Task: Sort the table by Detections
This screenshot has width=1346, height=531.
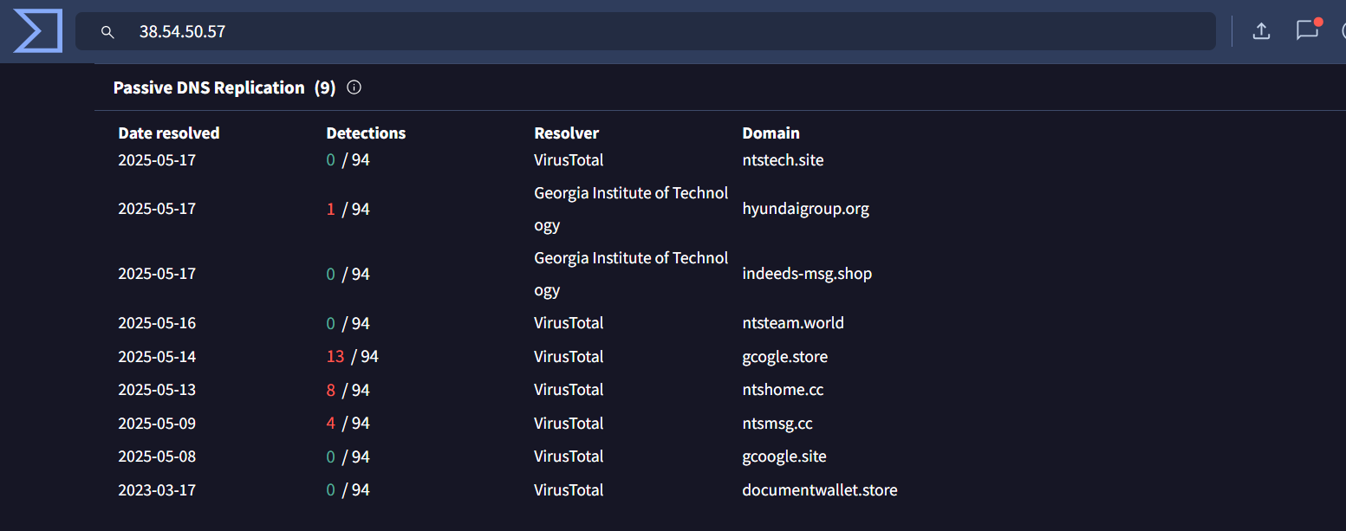Action: tap(366, 133)
